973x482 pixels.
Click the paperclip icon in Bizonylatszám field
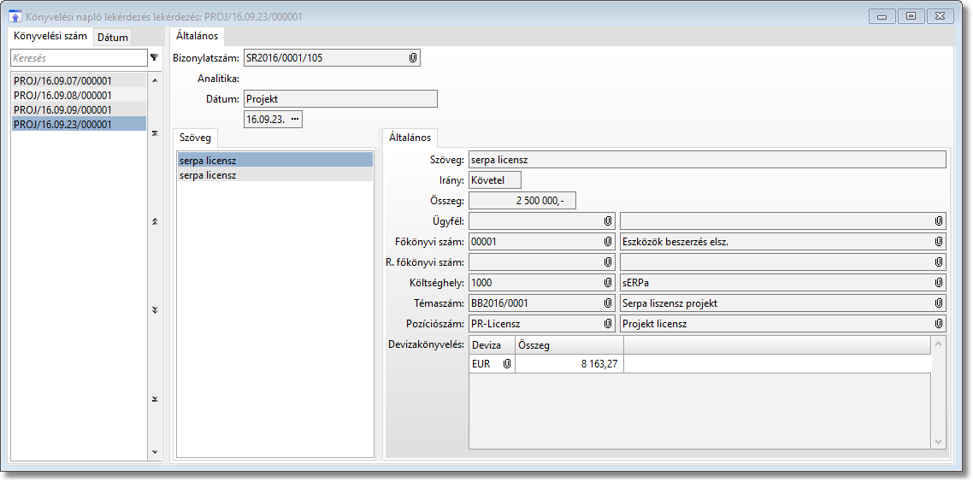pos(412,58)
